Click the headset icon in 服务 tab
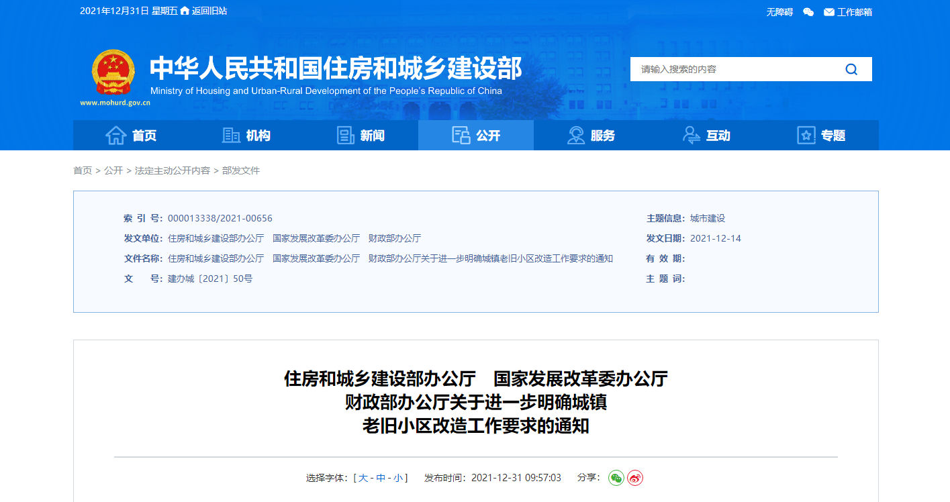This screenshot has width=950, height=502. coord(576,136)
